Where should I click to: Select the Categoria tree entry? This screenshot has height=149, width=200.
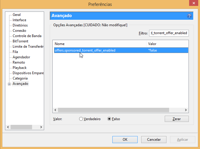pos(20,78)
